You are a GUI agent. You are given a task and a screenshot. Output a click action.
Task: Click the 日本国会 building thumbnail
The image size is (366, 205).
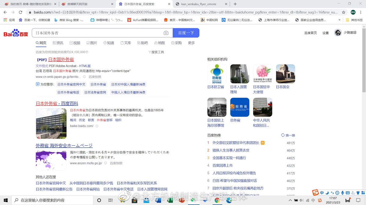point(285,74)
